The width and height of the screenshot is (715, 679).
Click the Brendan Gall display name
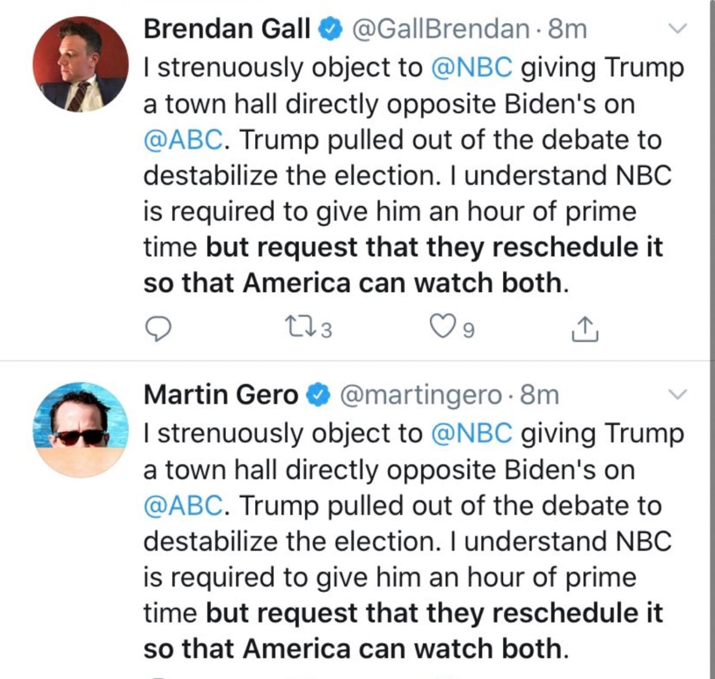pos(228,29)
